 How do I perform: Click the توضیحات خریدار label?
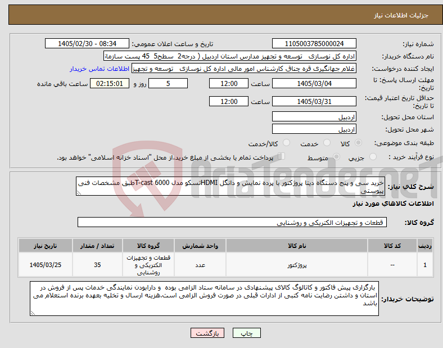408,299
